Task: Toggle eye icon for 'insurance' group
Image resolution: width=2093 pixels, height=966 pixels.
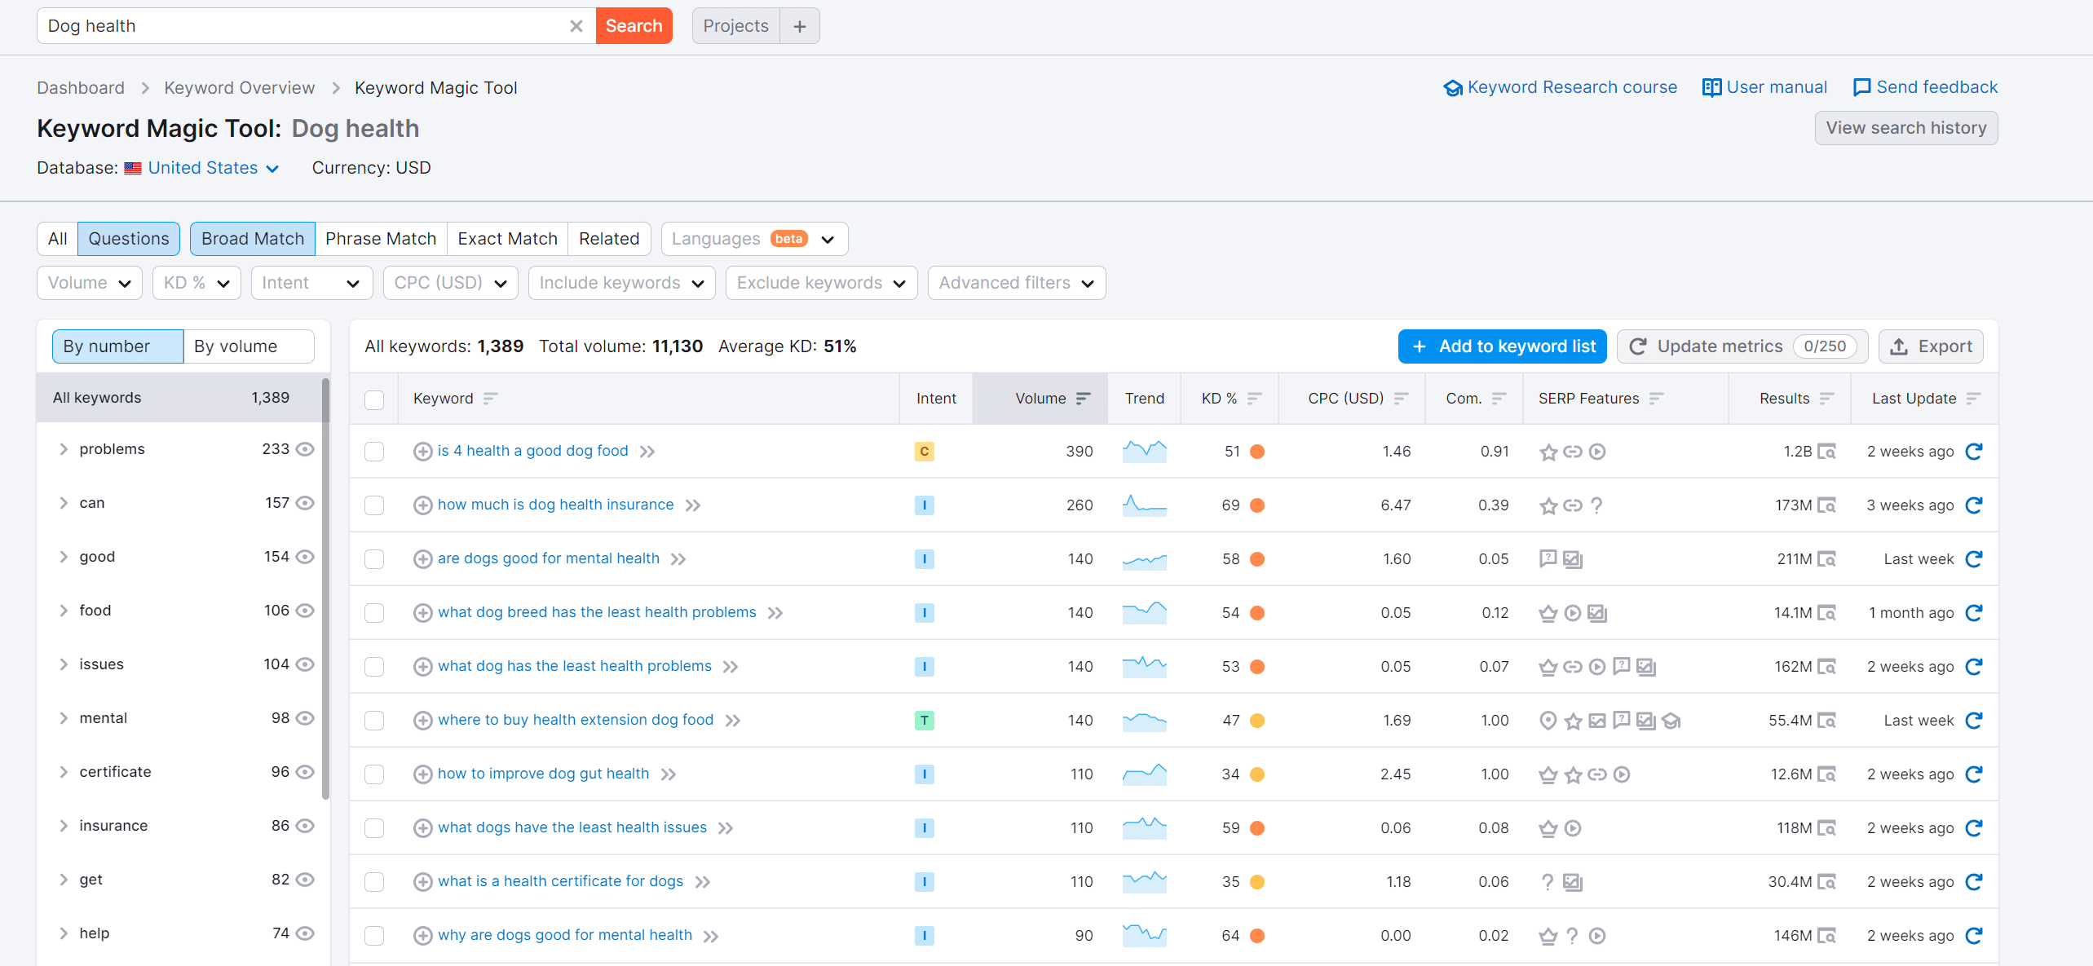Action: click(x=305, y=826)
